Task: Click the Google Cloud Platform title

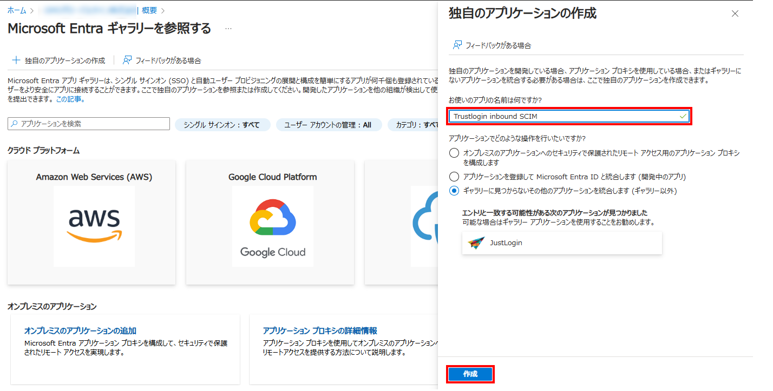Action: pos(273,177)
